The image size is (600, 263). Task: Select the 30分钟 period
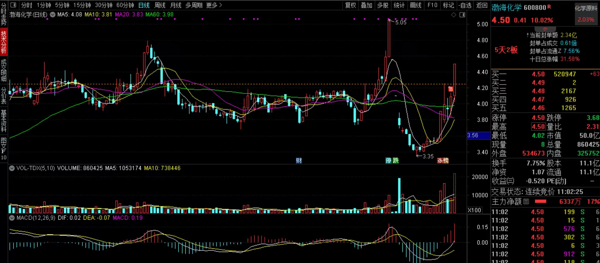click(x=104, y=5)
